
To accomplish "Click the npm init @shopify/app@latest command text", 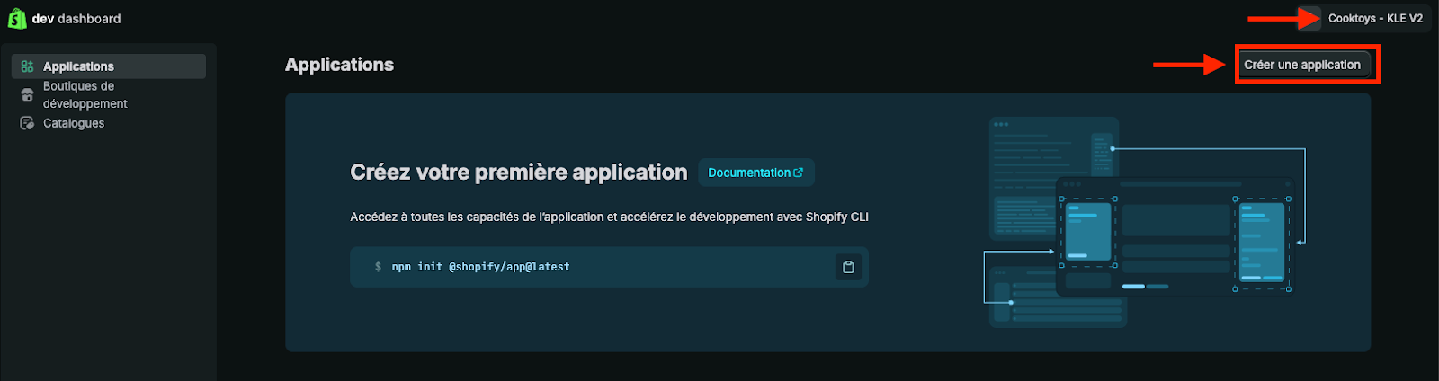I will click(x=480, y=267).
